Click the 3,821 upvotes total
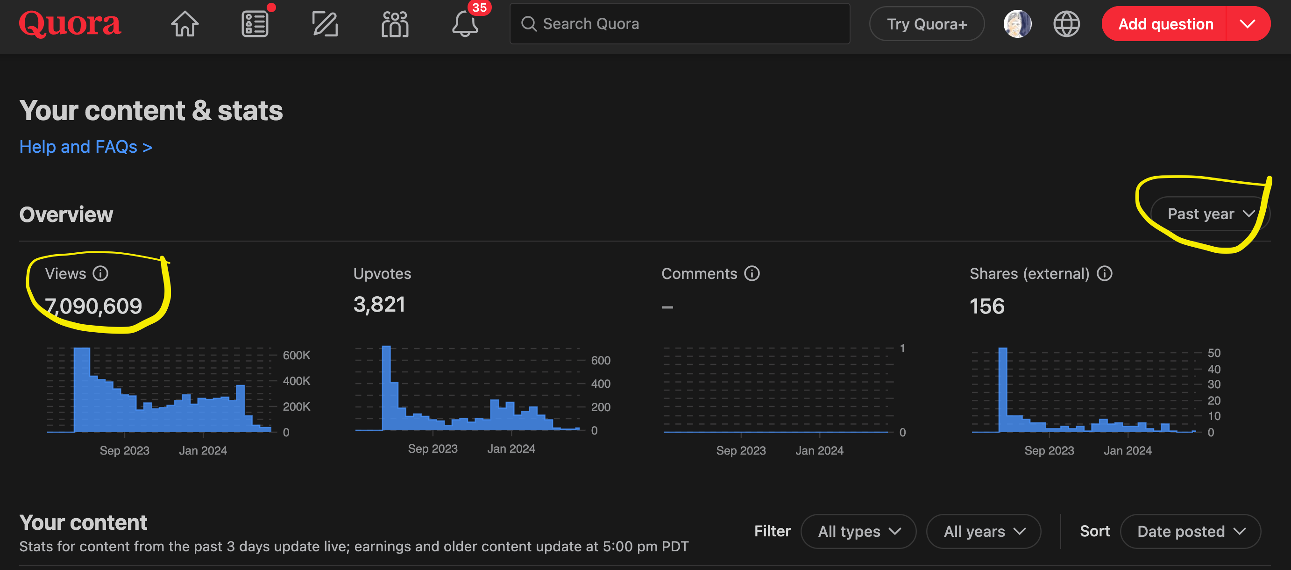The image size is (1291, 570). coord(379,304)
